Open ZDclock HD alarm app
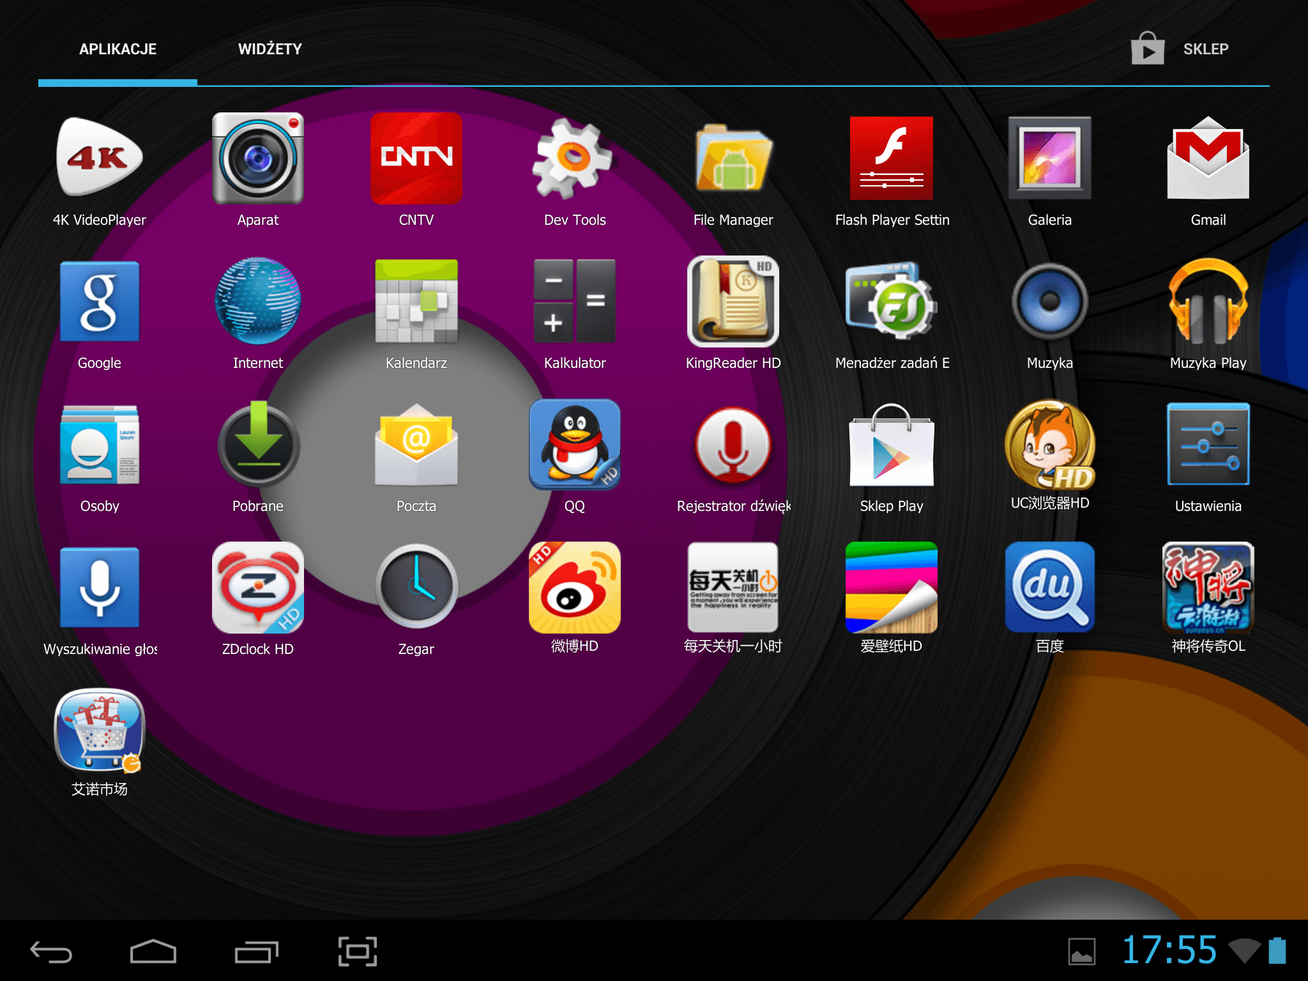 (x=258, y=587)
